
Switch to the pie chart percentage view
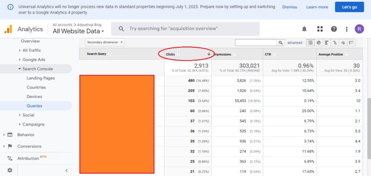point(318,43)
